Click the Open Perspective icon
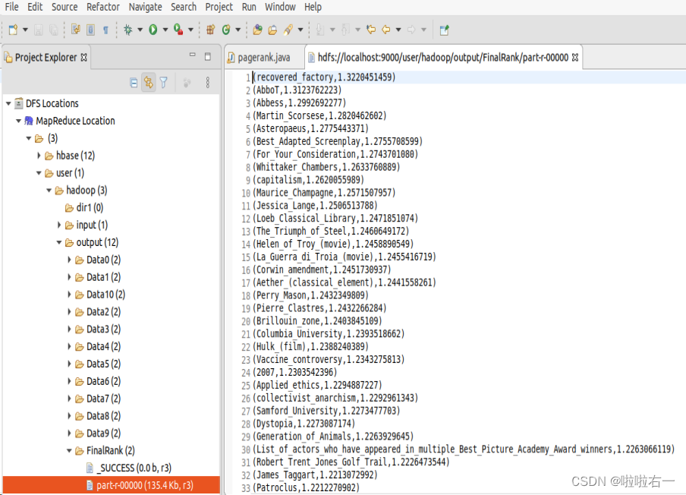The width and height of the screenshot is (686, 495). pyautogui.click(x=445, y=30)
